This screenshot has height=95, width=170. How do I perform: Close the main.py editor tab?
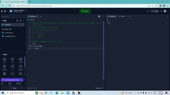click(37, 16)
